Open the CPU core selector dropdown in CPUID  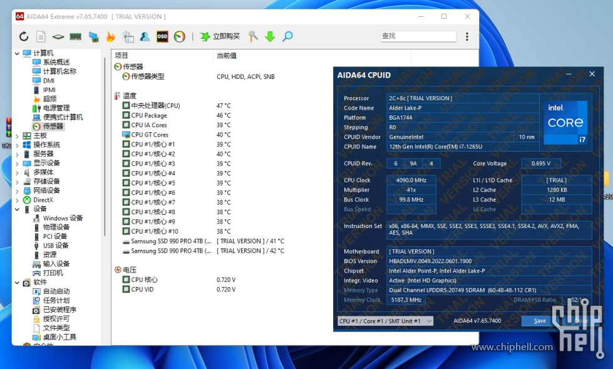point(386,321)
